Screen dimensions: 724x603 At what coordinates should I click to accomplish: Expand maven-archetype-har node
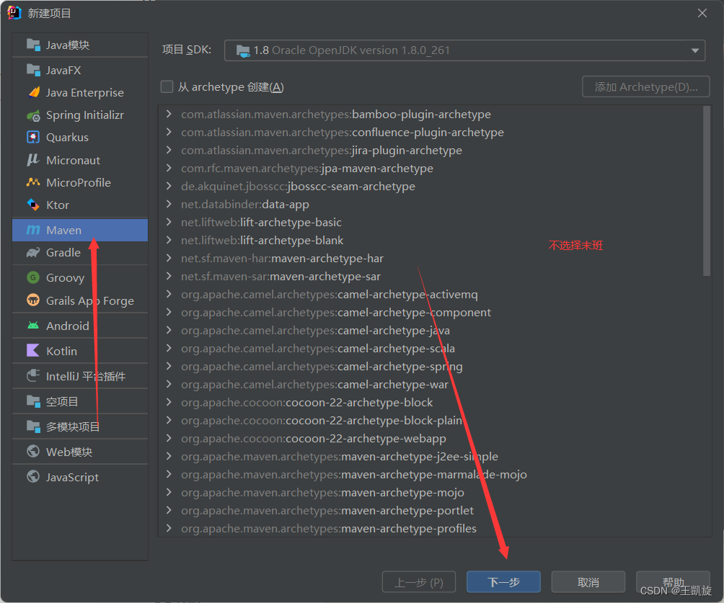[169, 258]
